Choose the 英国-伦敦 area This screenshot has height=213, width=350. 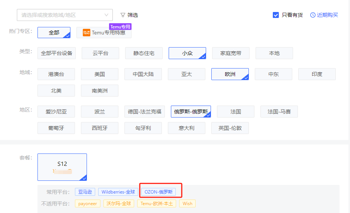point(230,128)
